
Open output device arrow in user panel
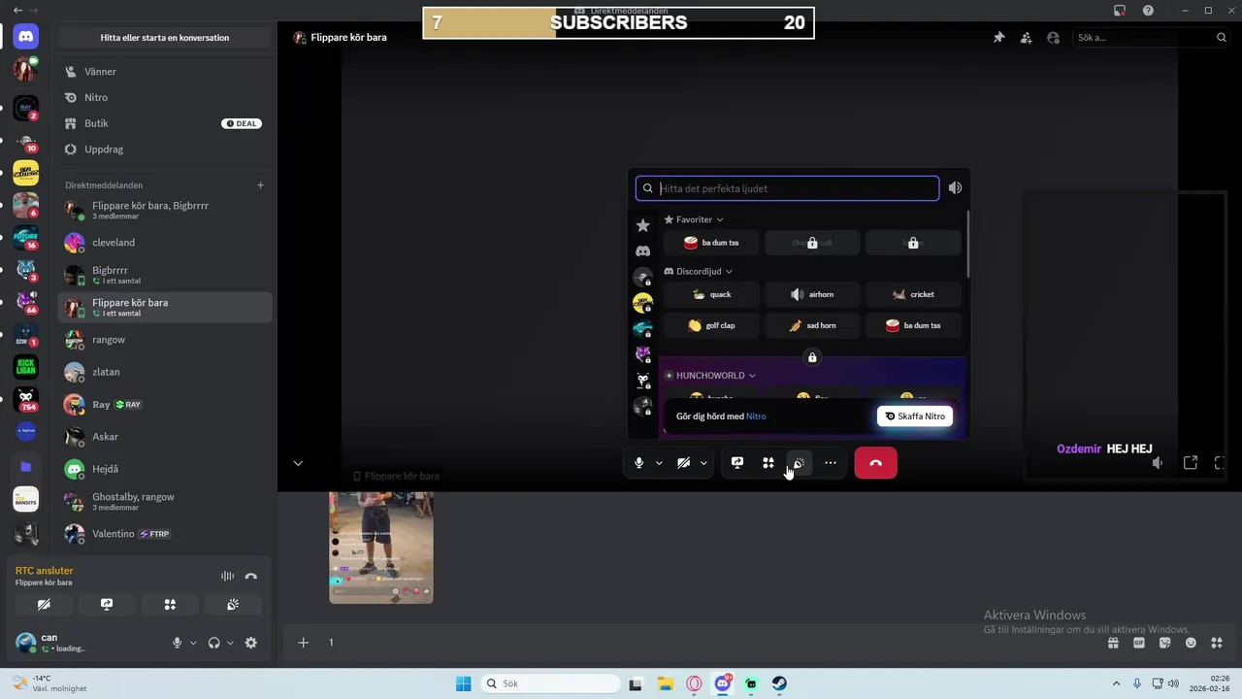click(x=230, y=643)
